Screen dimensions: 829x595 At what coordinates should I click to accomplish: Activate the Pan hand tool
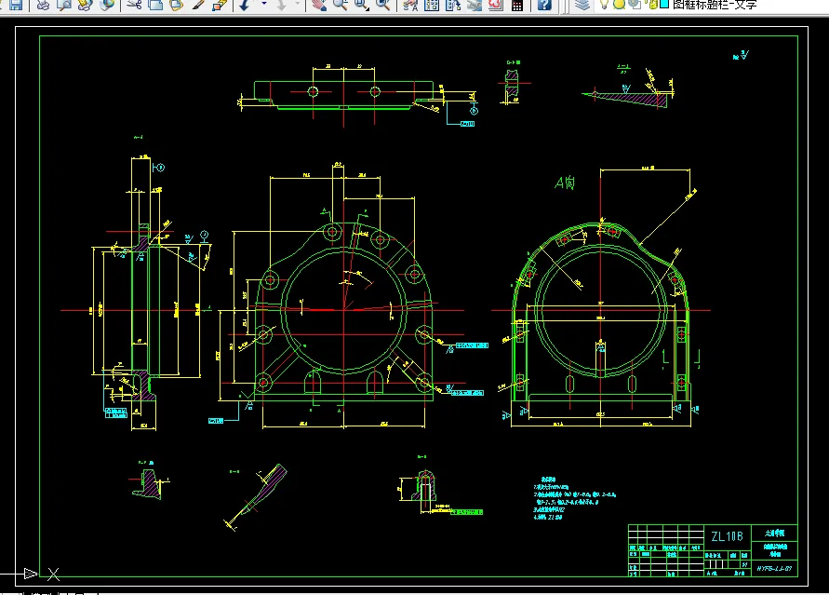click(318, 5)
